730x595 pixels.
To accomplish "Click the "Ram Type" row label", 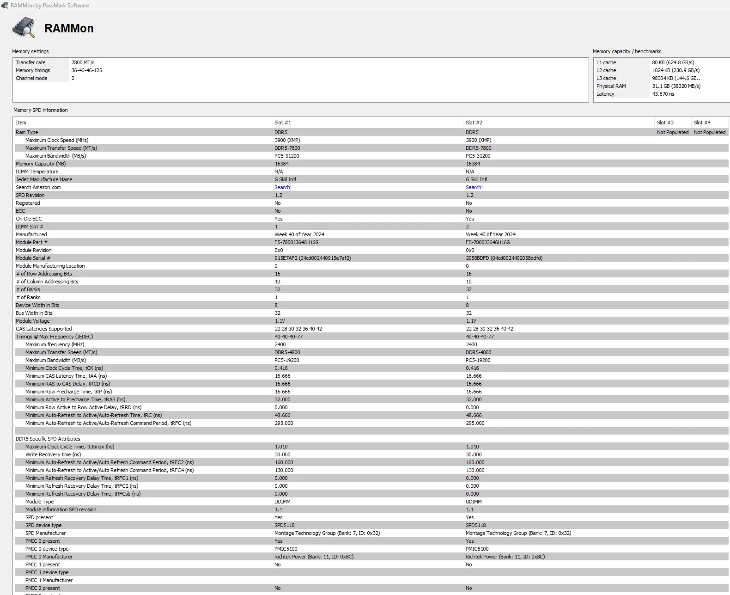I will (27, 132).
